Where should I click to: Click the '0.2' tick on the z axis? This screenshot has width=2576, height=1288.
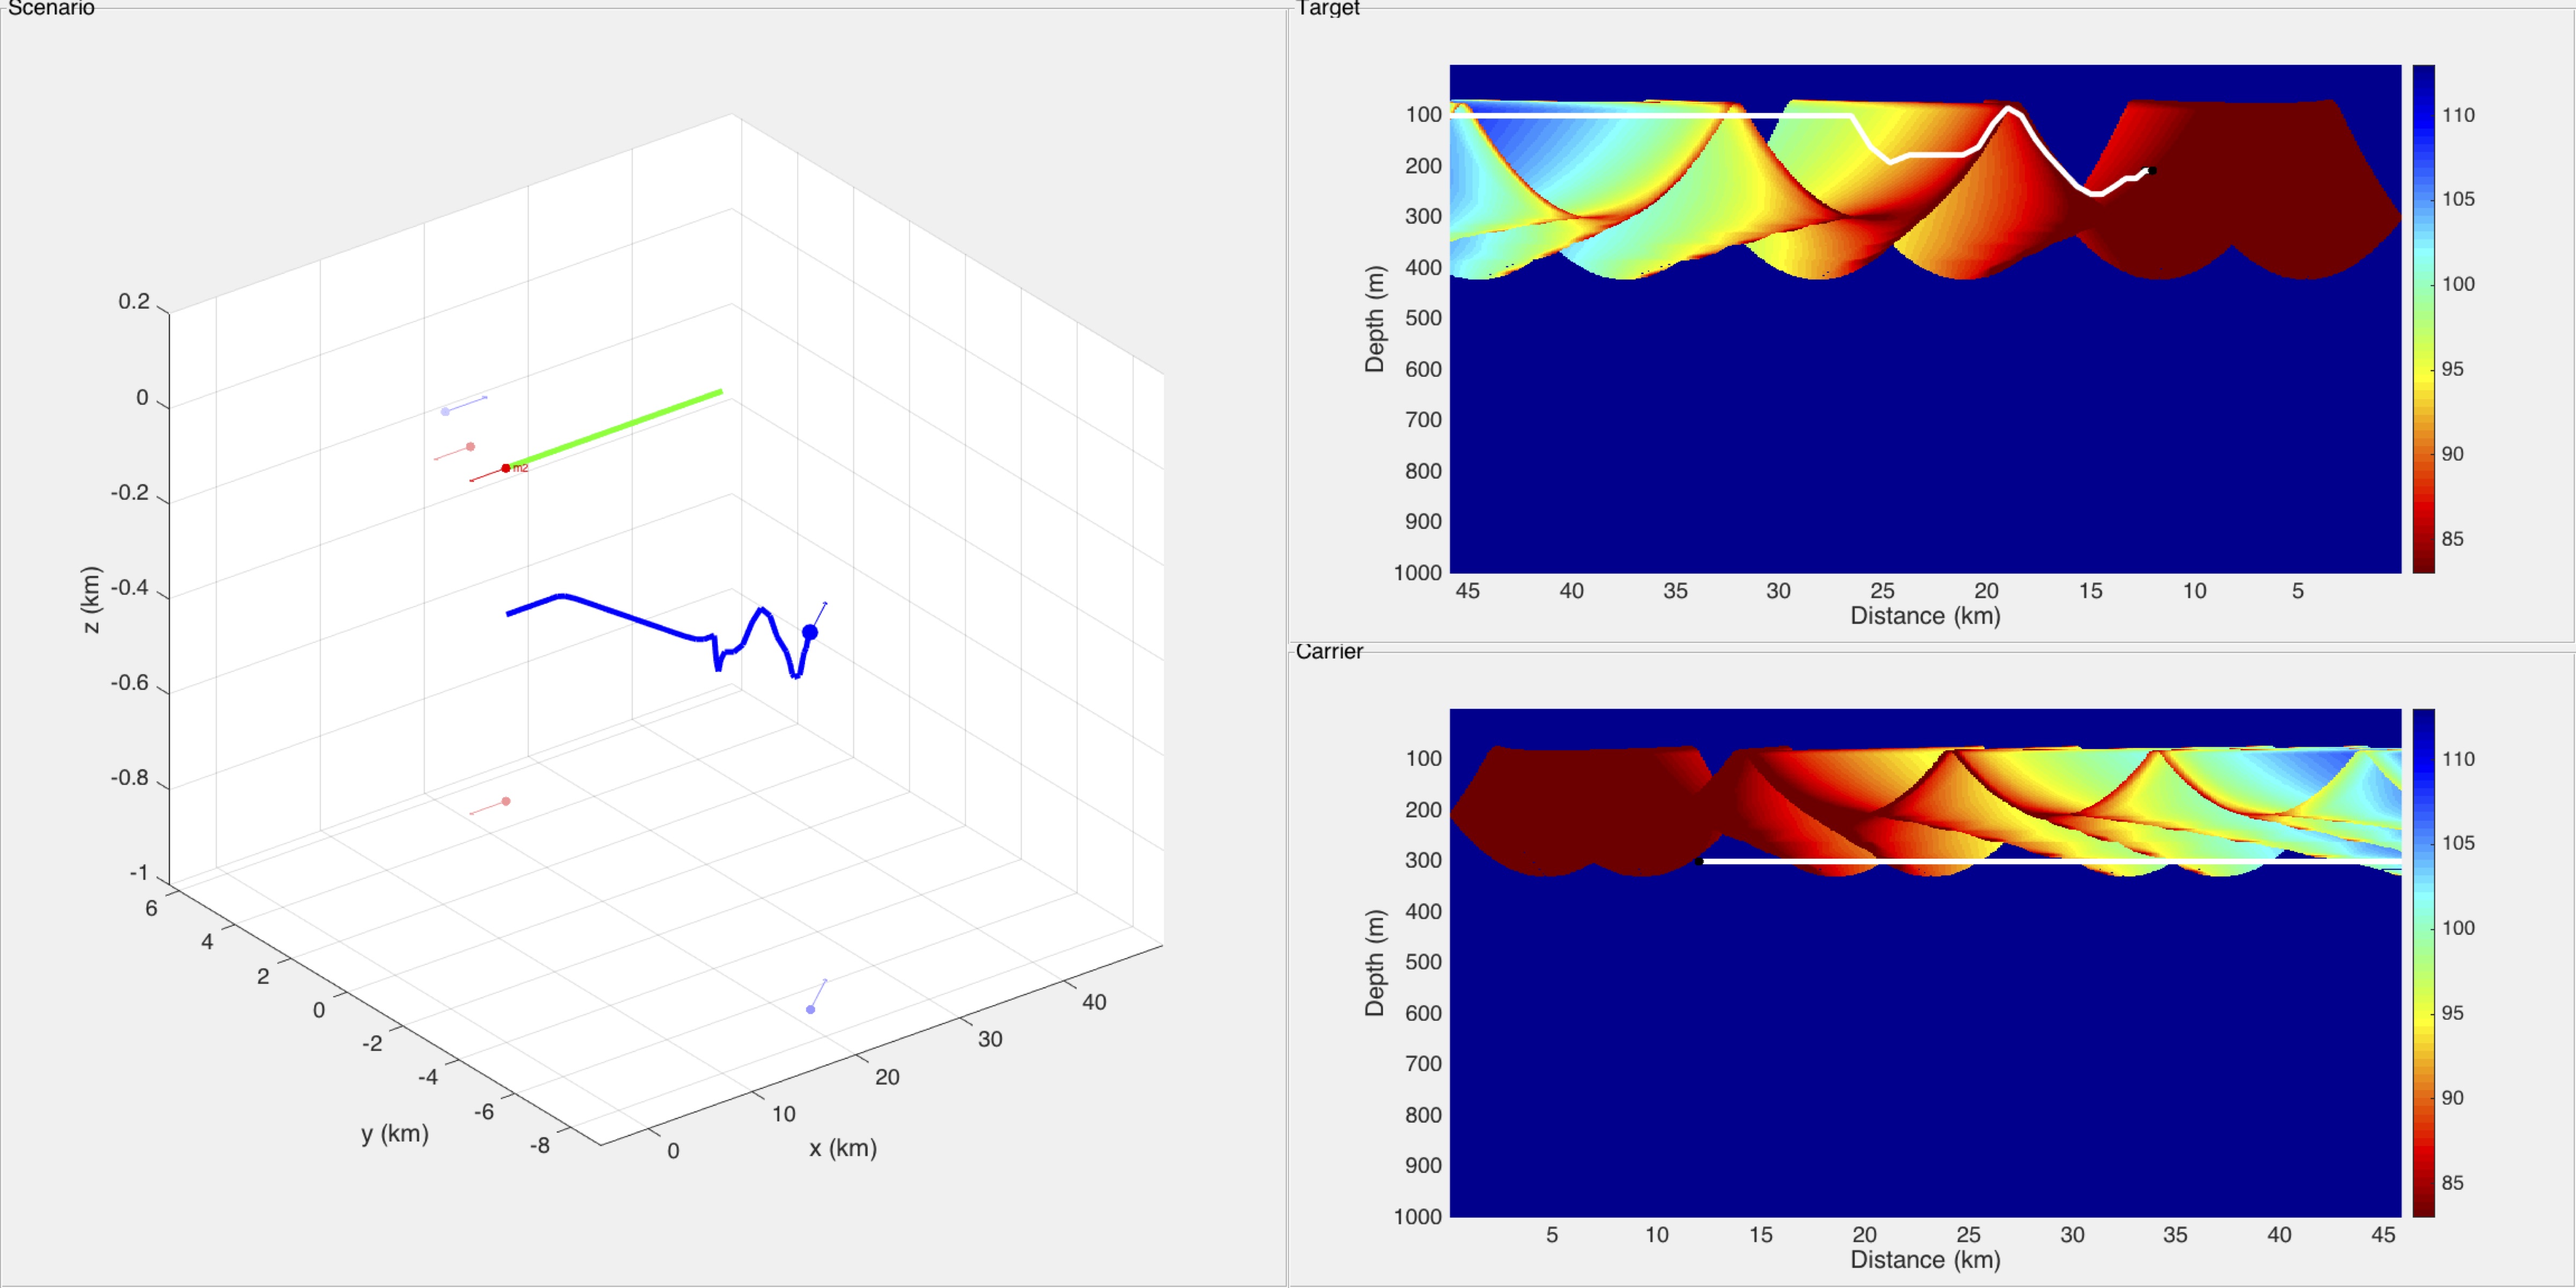tap(134, 301)
